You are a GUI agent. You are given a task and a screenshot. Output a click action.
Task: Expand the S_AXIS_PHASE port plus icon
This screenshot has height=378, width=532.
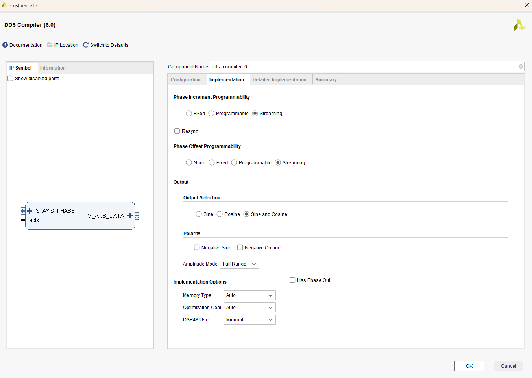[30, 211]
